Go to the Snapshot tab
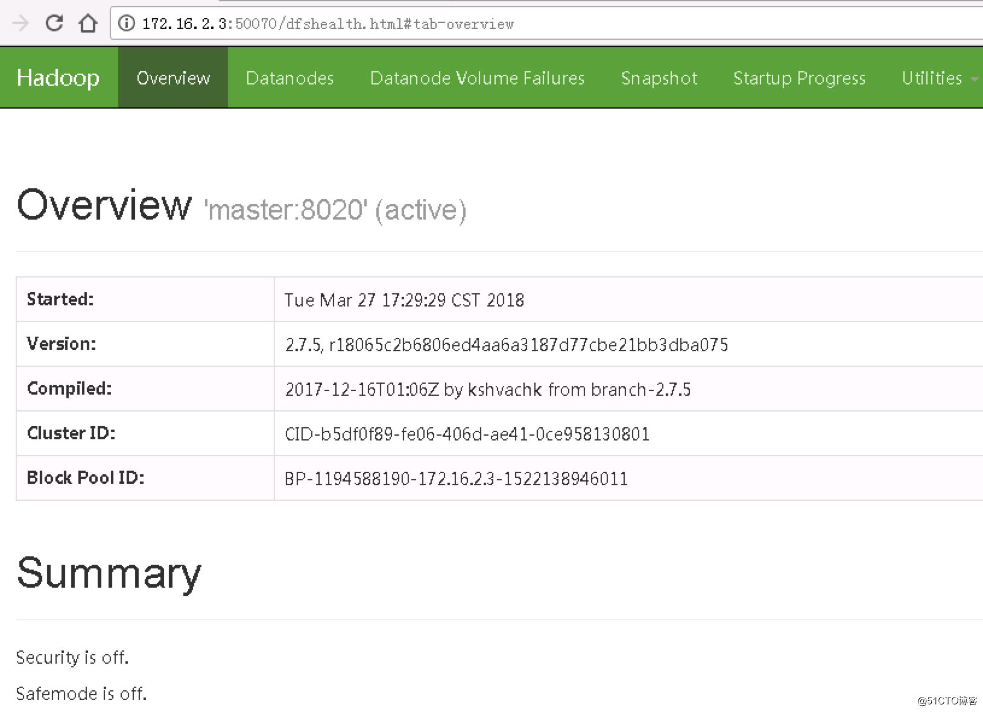 [659, 78]
